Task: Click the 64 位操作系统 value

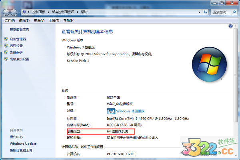Action: point(117,131)
